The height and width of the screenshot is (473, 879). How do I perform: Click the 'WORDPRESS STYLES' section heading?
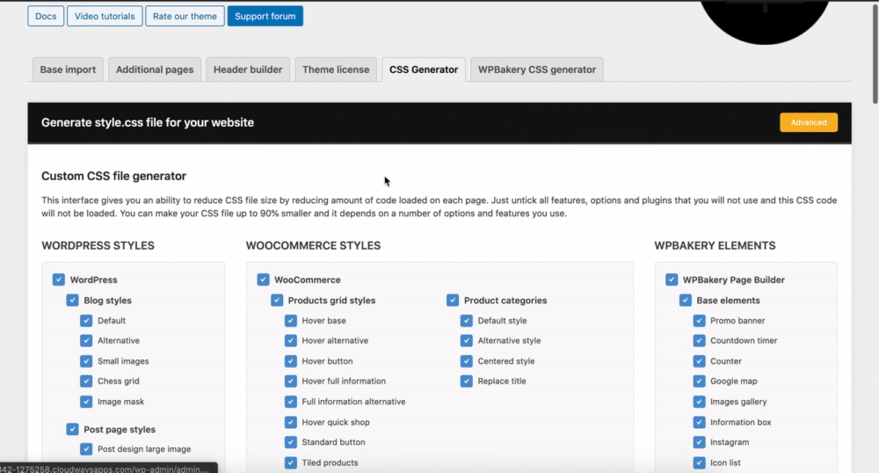(x=98, y=245)
